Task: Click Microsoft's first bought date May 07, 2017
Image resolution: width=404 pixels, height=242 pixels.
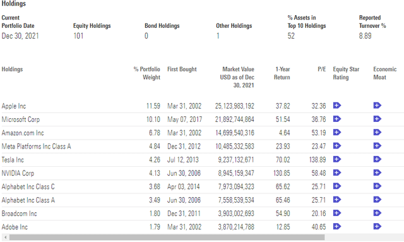Action: pyautogui.click(x=185, y=119)
